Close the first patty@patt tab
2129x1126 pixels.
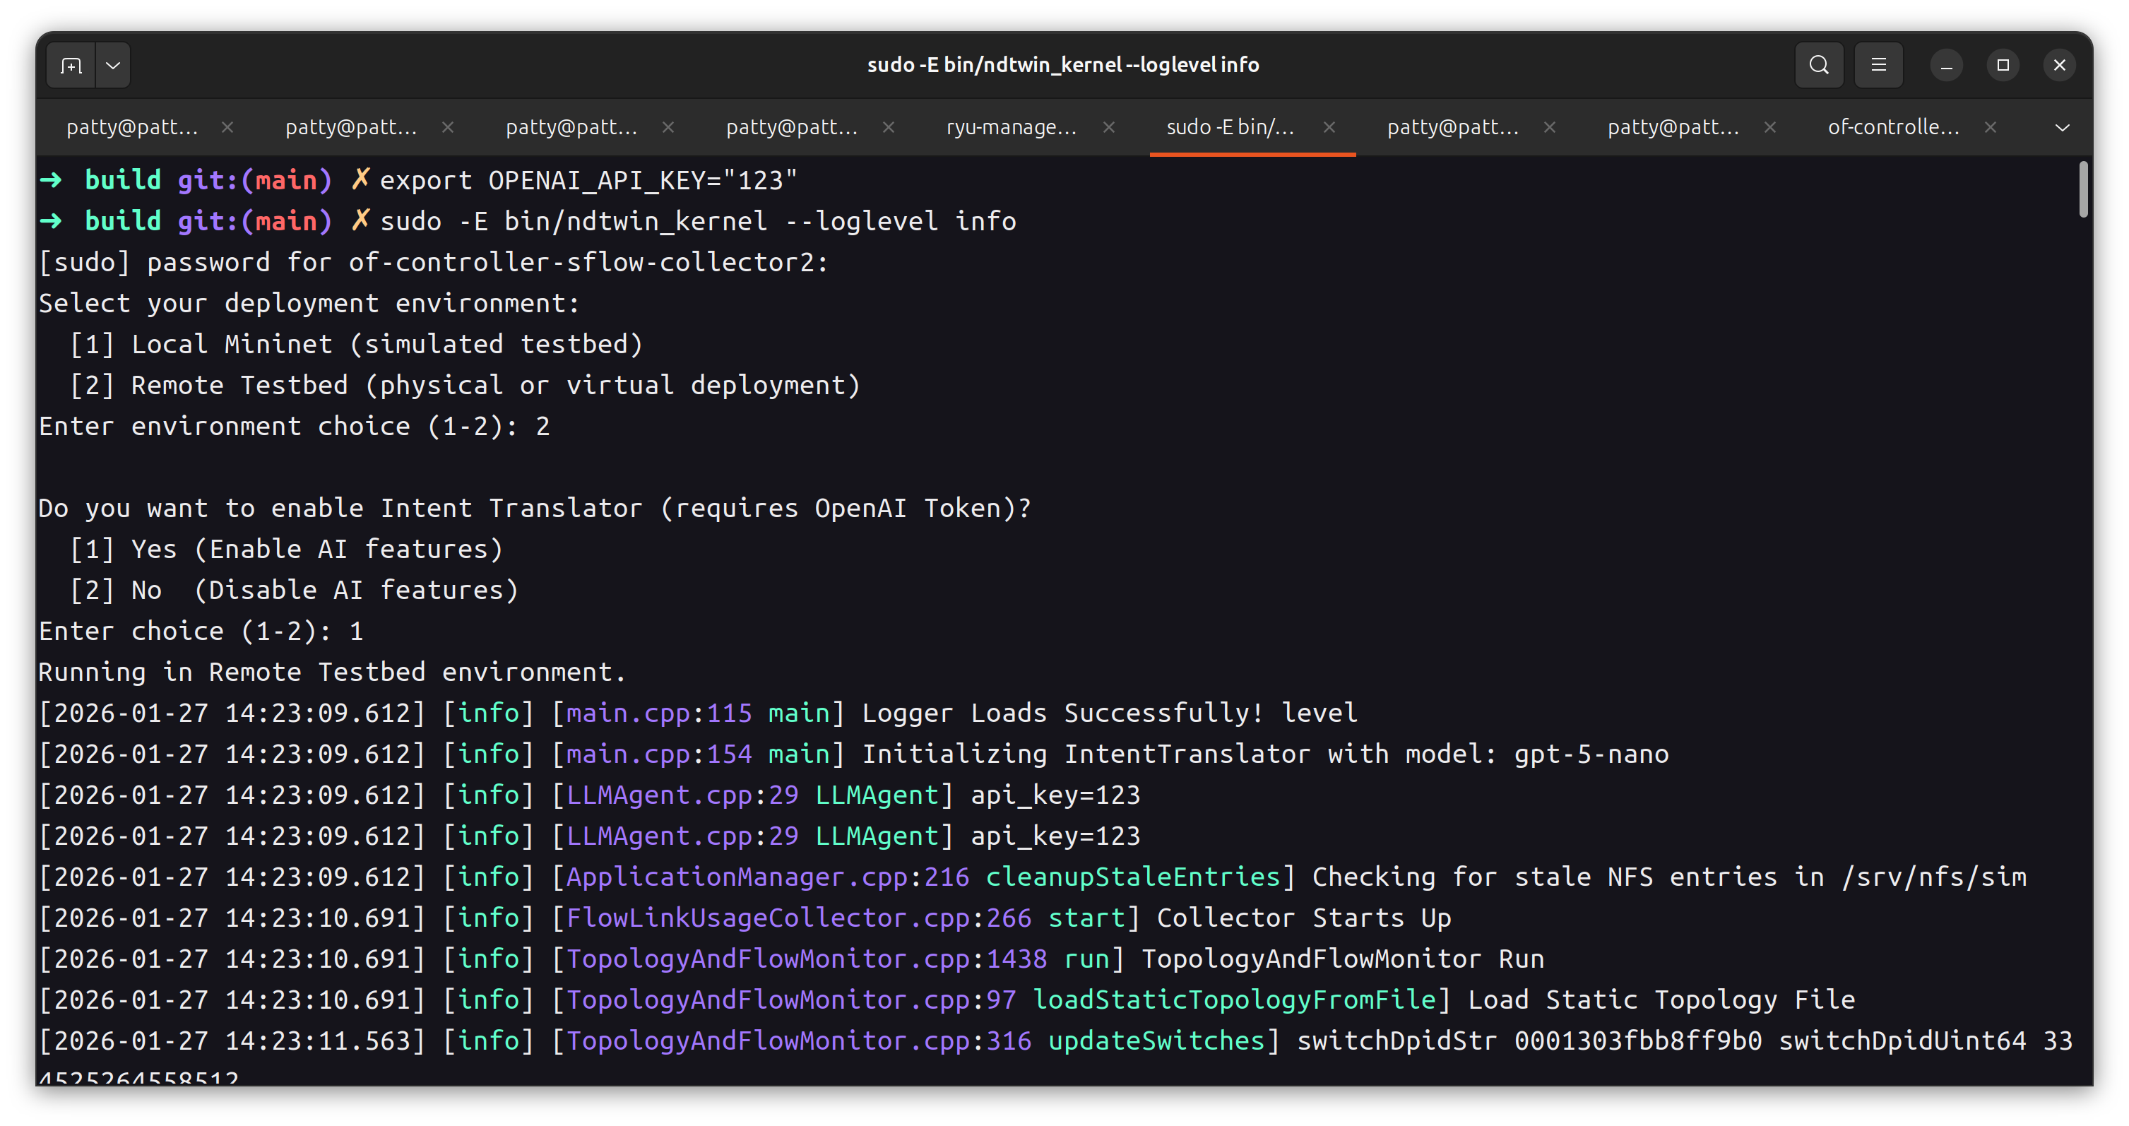click(x=227, y=127)
